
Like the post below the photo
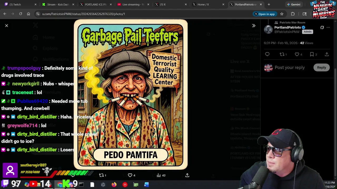pyautogui.click(x=130, y=175)
